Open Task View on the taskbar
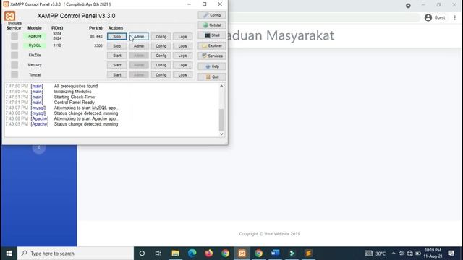 (158, 253)
